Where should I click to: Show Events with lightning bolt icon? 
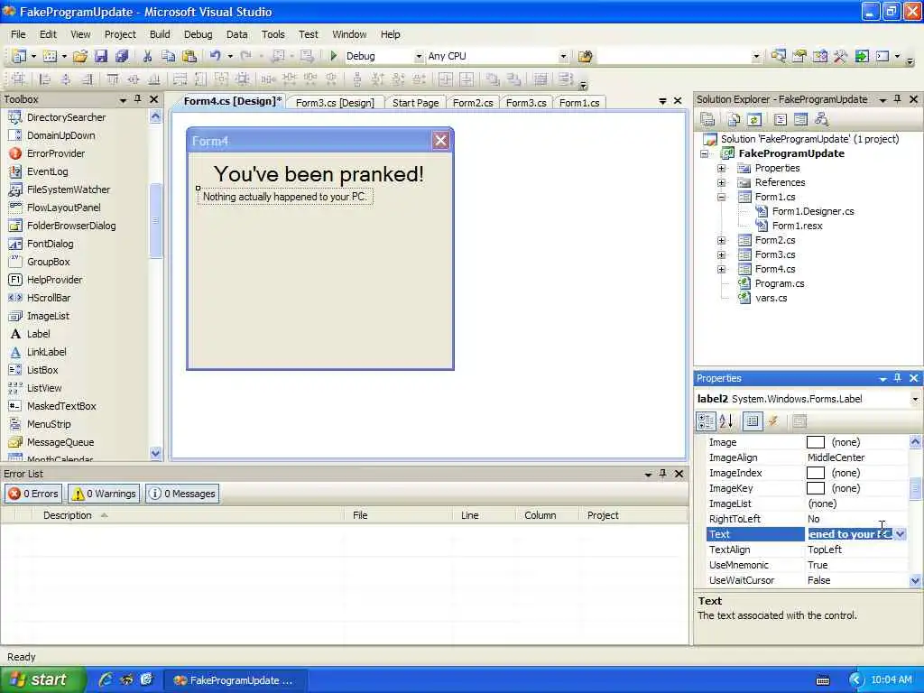click(773, 420)
